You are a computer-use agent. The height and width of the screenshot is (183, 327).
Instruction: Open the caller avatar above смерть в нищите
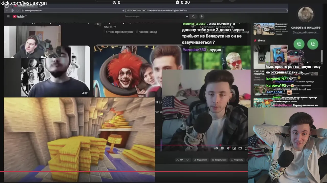tap(306, 15)
